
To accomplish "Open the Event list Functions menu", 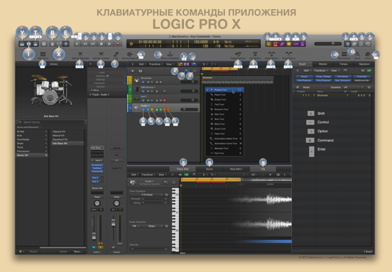I will click(x=320, y=70).
